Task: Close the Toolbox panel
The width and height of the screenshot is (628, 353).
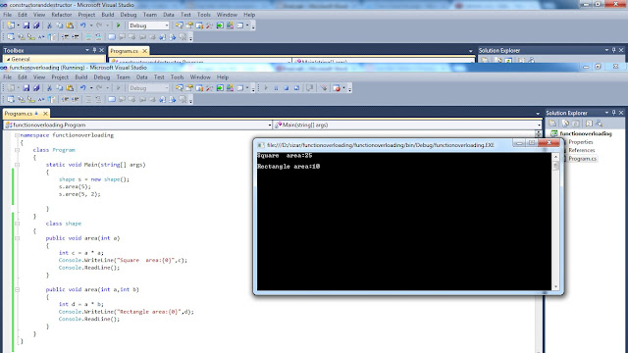Action: [x=101, y=50]
